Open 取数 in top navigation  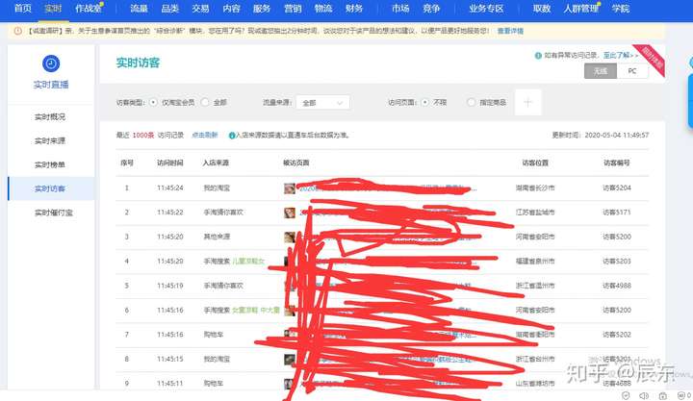click(x=542, y=9)
